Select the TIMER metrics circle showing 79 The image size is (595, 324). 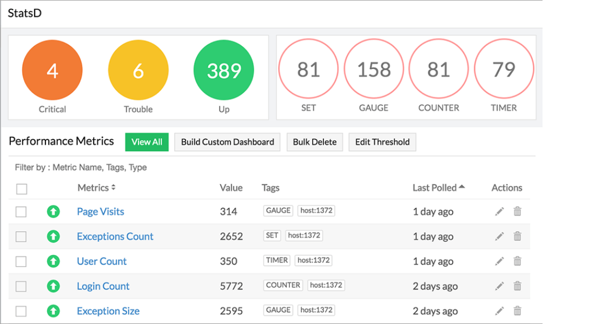[504, 69]
